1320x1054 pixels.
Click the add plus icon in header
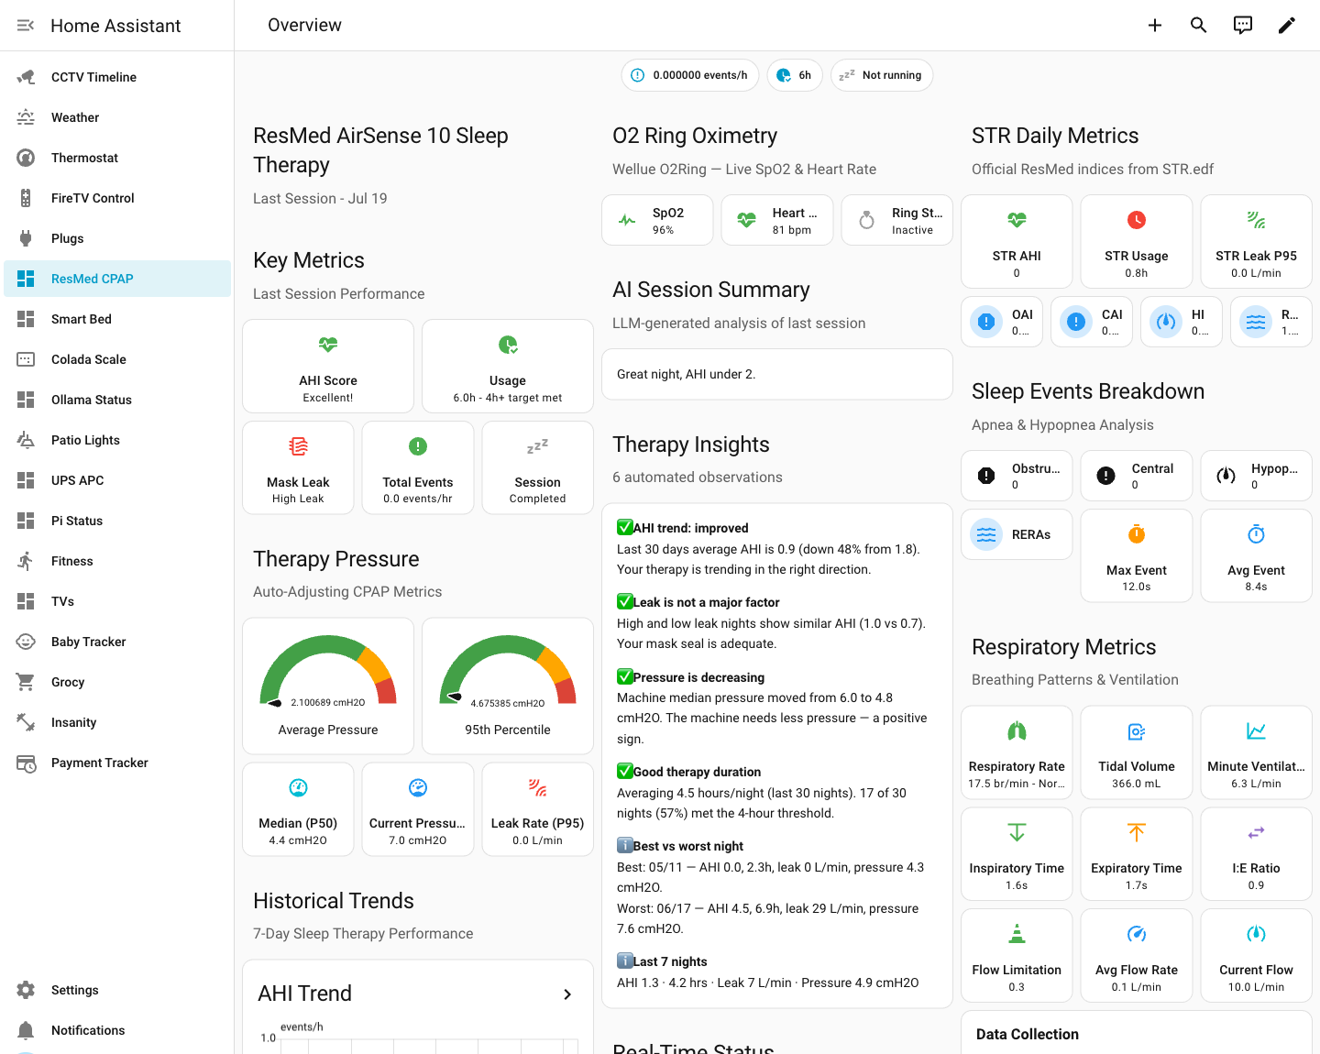(x=1155, y=26)
